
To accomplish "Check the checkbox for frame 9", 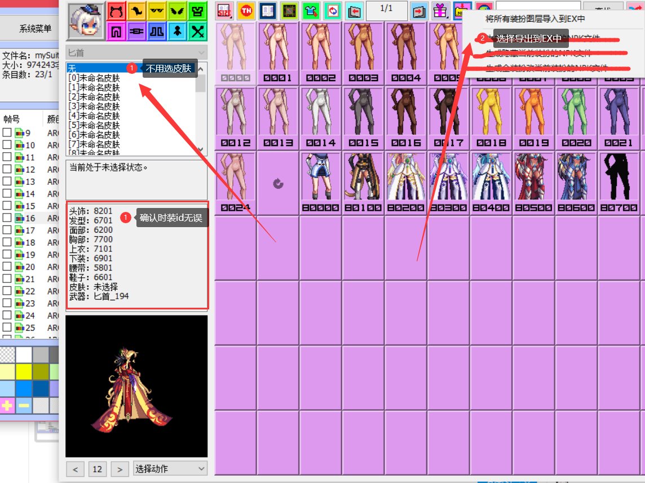I will click(x=7, y=132).
